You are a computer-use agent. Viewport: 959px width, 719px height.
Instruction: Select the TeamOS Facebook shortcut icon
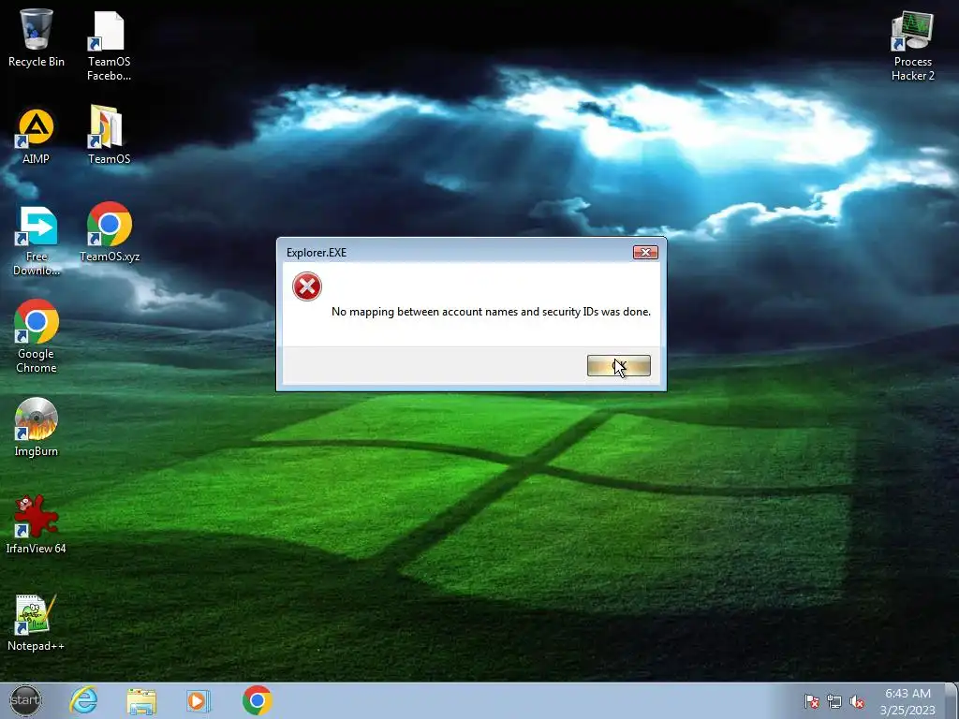click(x=109, y=45)
